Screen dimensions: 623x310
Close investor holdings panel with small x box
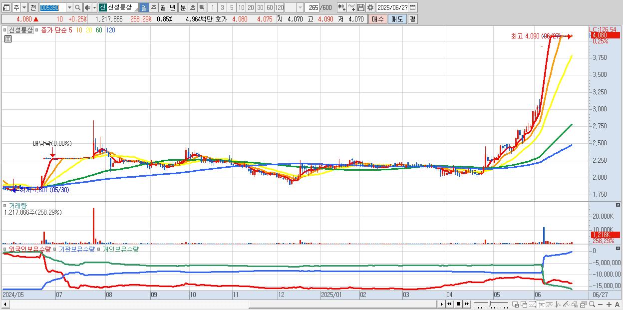pyautogui.click(x=618, y=248)
